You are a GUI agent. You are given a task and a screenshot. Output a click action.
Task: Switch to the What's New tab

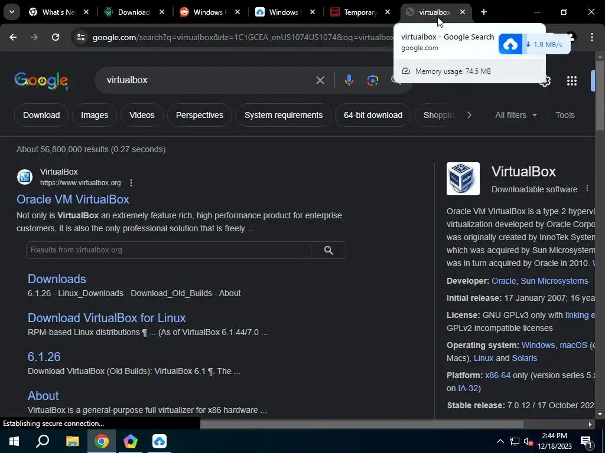[52, 12]
